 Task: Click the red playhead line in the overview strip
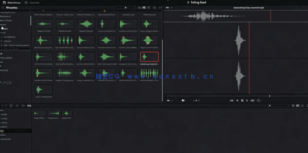coord(271,16)
